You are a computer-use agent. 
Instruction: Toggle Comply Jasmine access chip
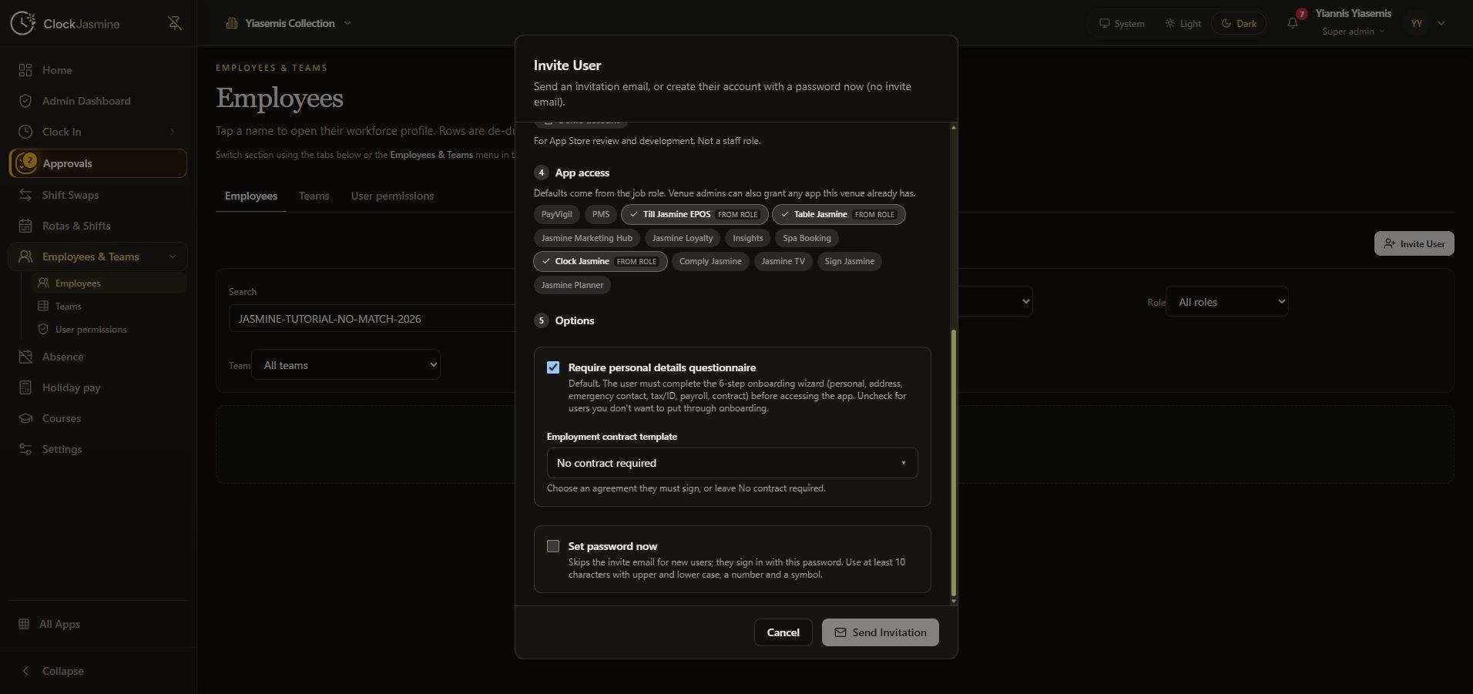pos(710,261)
